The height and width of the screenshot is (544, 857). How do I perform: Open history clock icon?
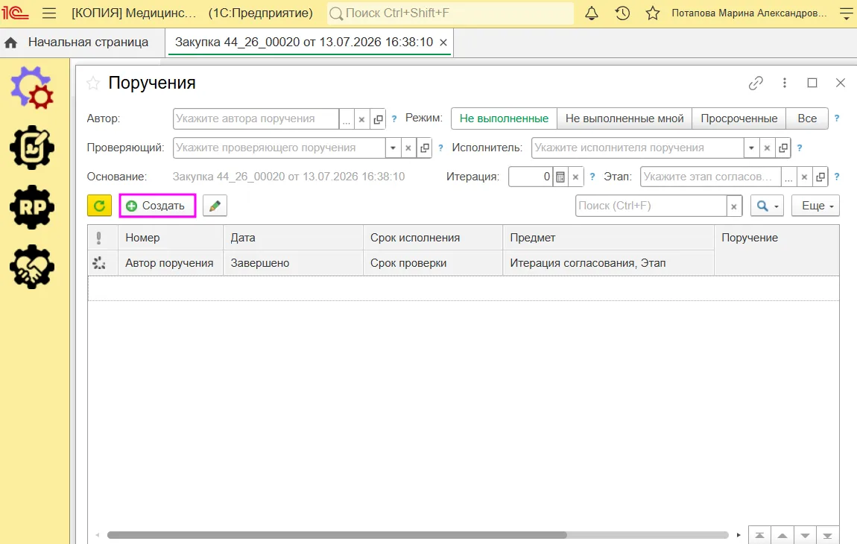coord(622,13)
